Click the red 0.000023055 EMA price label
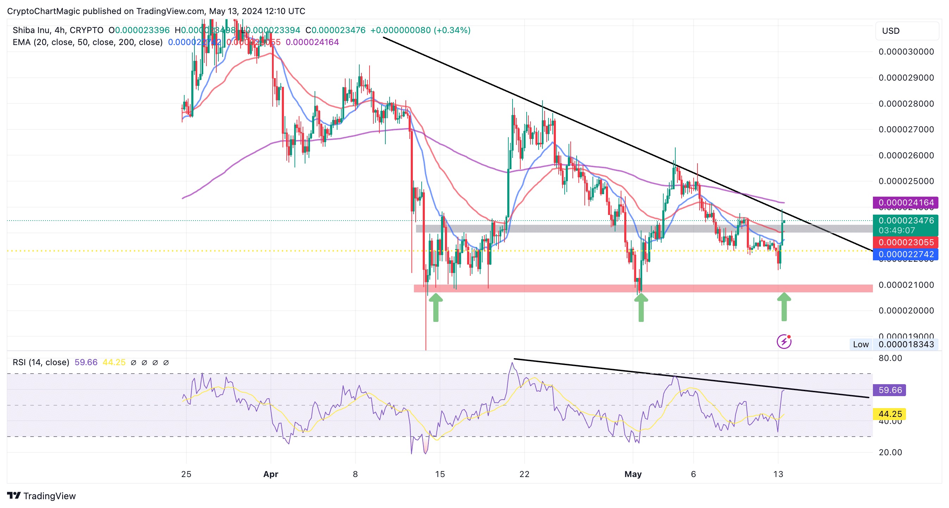This screenshot has width=949, height=508. pyautogui.click(x=906, y=242)
